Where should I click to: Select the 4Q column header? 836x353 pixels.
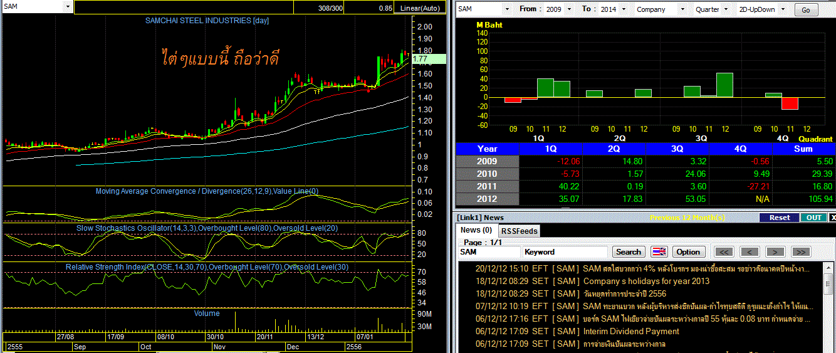pyautogui.click(x=741, y=149)
